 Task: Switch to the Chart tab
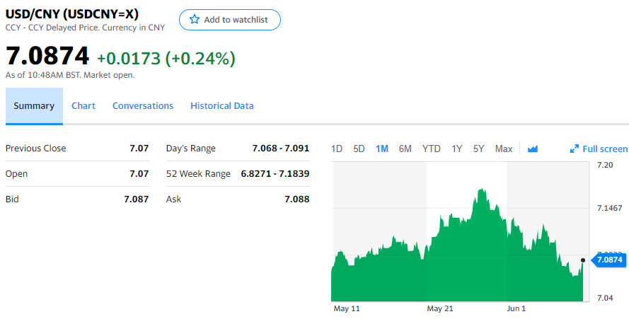(x=83, y=106)
